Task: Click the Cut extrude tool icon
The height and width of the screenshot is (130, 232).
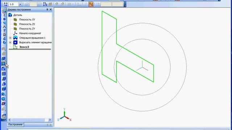Action: (x=4, y=59)
